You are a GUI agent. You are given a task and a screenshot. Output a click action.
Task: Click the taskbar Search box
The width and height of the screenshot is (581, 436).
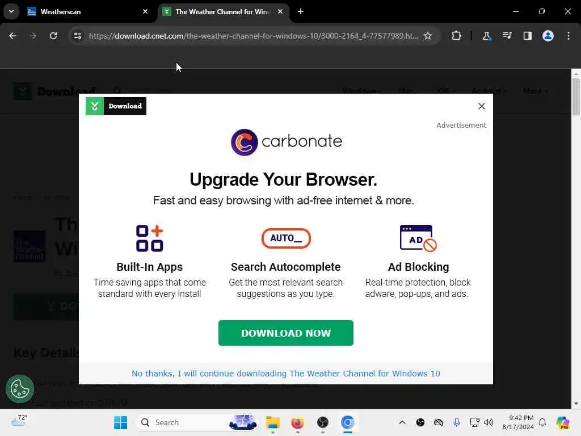point(197,422)
